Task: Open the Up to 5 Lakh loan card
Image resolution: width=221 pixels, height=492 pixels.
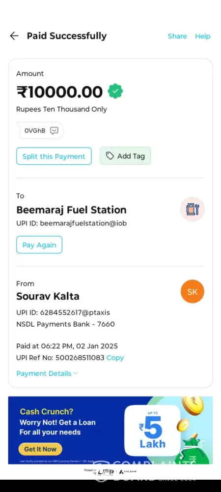Action: click(x=152, y=430)
